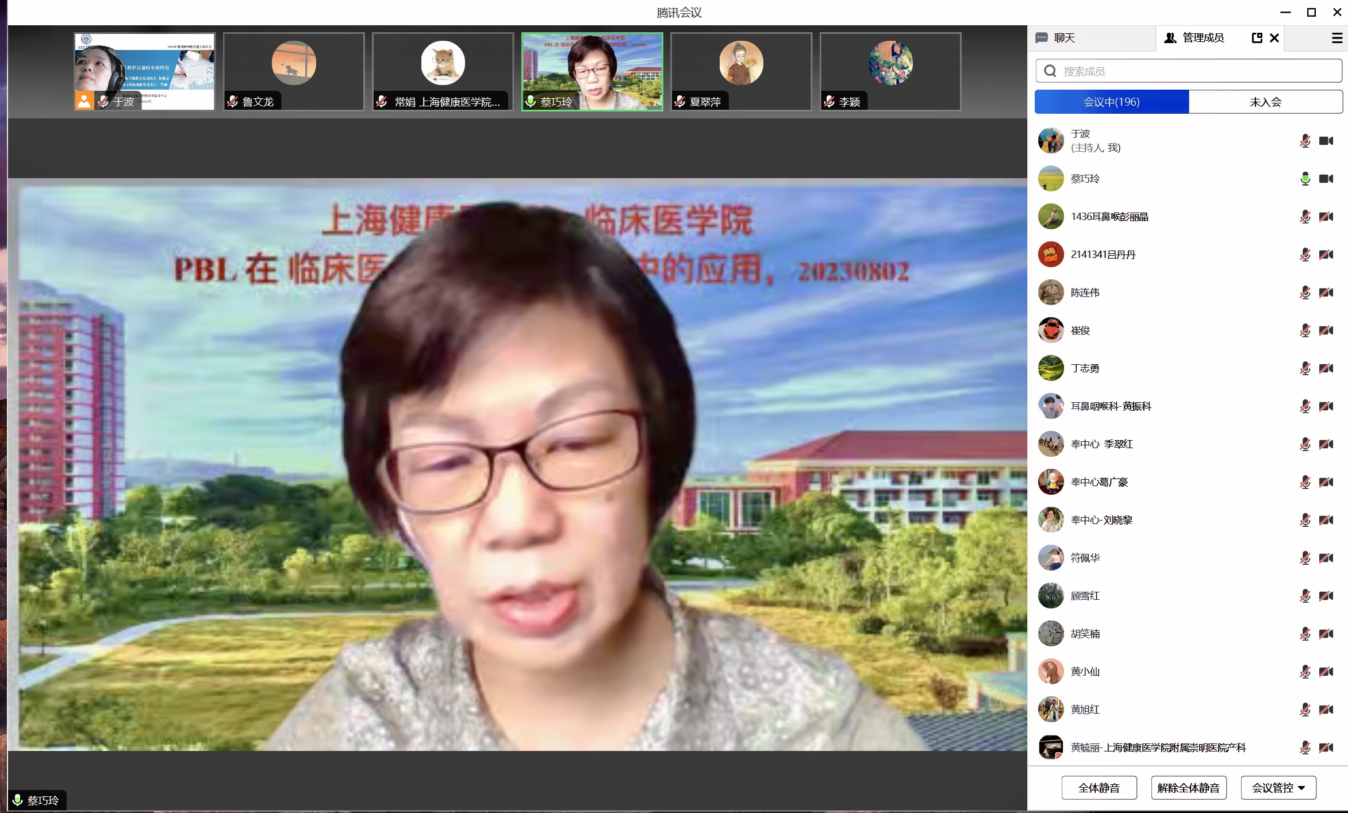1348x813 pixels.
Task: Click 黄小仙's muted microphone icon
Action: pos(1305,672)
